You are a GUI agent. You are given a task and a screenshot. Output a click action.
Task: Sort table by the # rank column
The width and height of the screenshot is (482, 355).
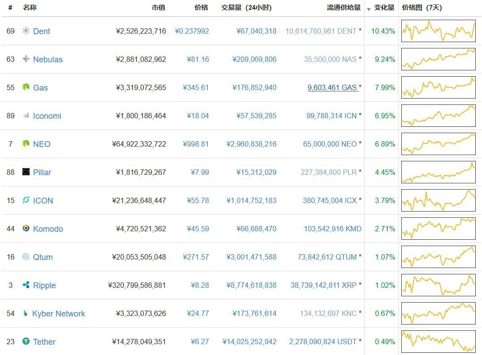point(10,7)
